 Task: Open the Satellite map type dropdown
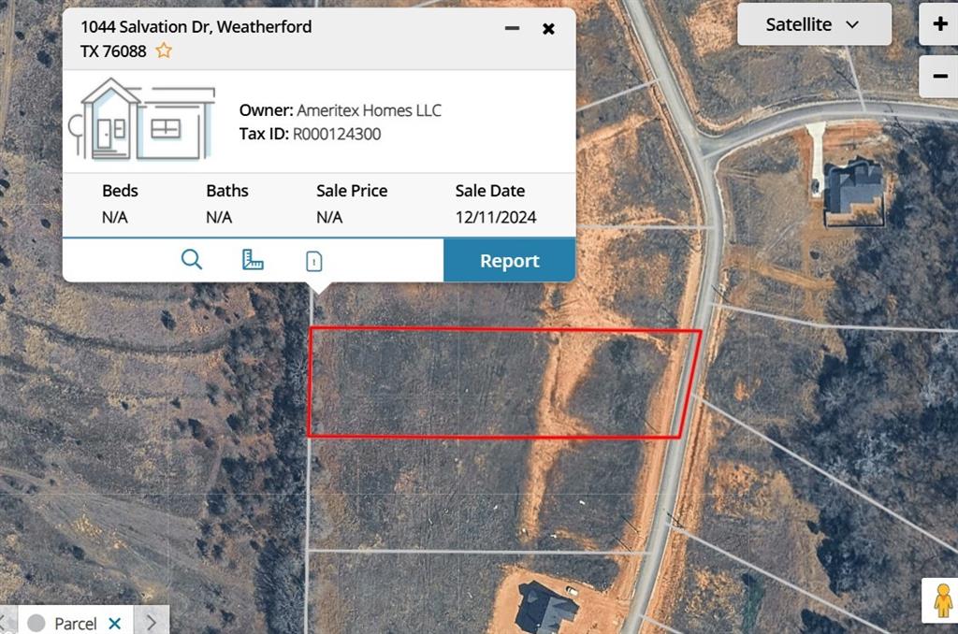point(813,24)
